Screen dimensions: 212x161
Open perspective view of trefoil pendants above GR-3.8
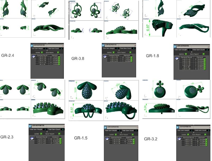tap(121, 11)
